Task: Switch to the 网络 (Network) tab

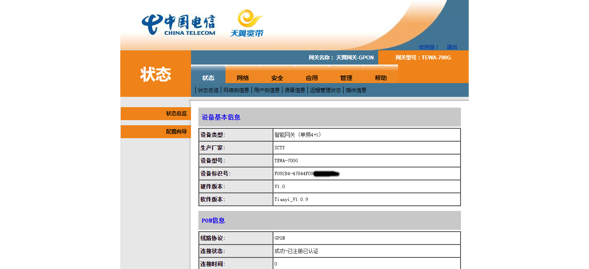Action: (242, 78)
